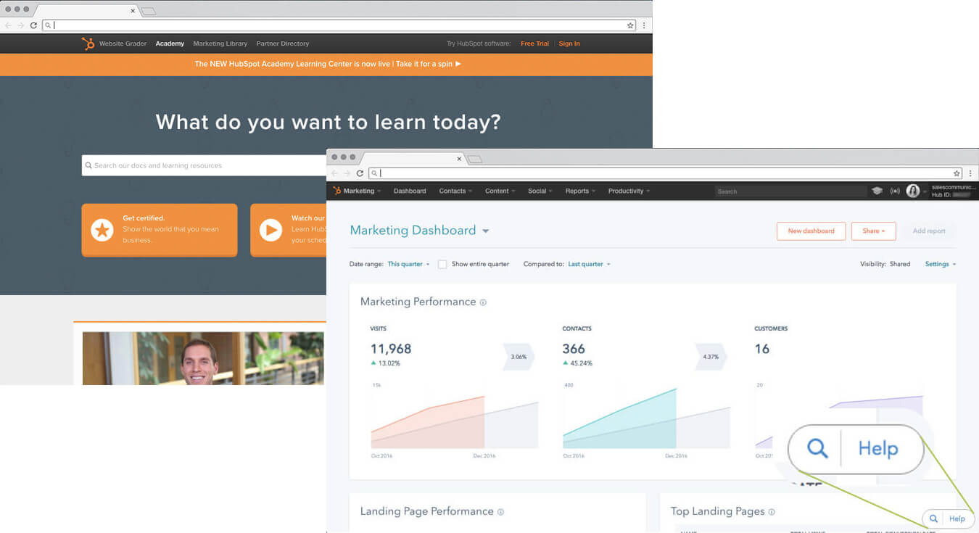Click Top Landing Pages info icon
This screenshot has width=979, height=533.
pos(772,512)
